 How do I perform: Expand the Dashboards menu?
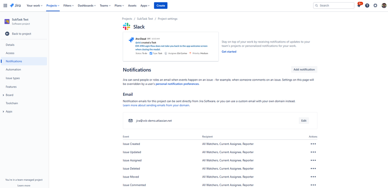tap(87, 5)
